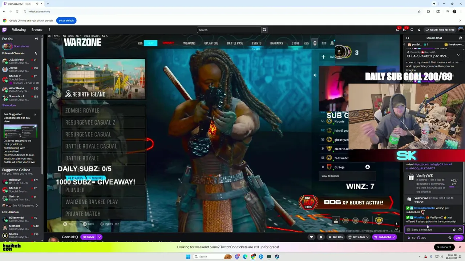This screenshot has height=261, width=465.
Task: Open the Bits cheering icon in chat input
Action: click(454, 229)
